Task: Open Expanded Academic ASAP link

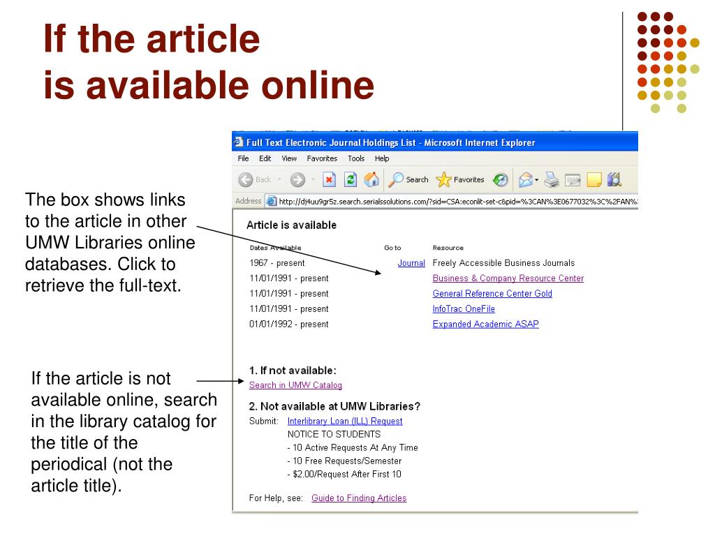Action: tap(486, 324)
